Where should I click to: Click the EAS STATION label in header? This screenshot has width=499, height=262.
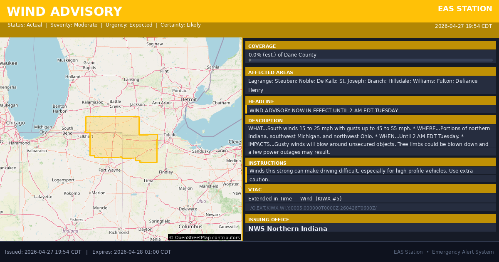tap(465, 9)
